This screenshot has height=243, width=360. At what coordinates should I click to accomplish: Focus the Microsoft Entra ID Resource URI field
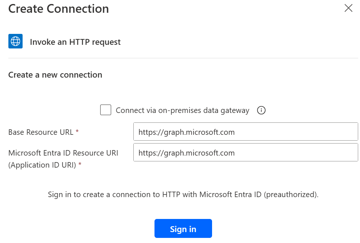[246, 153]
